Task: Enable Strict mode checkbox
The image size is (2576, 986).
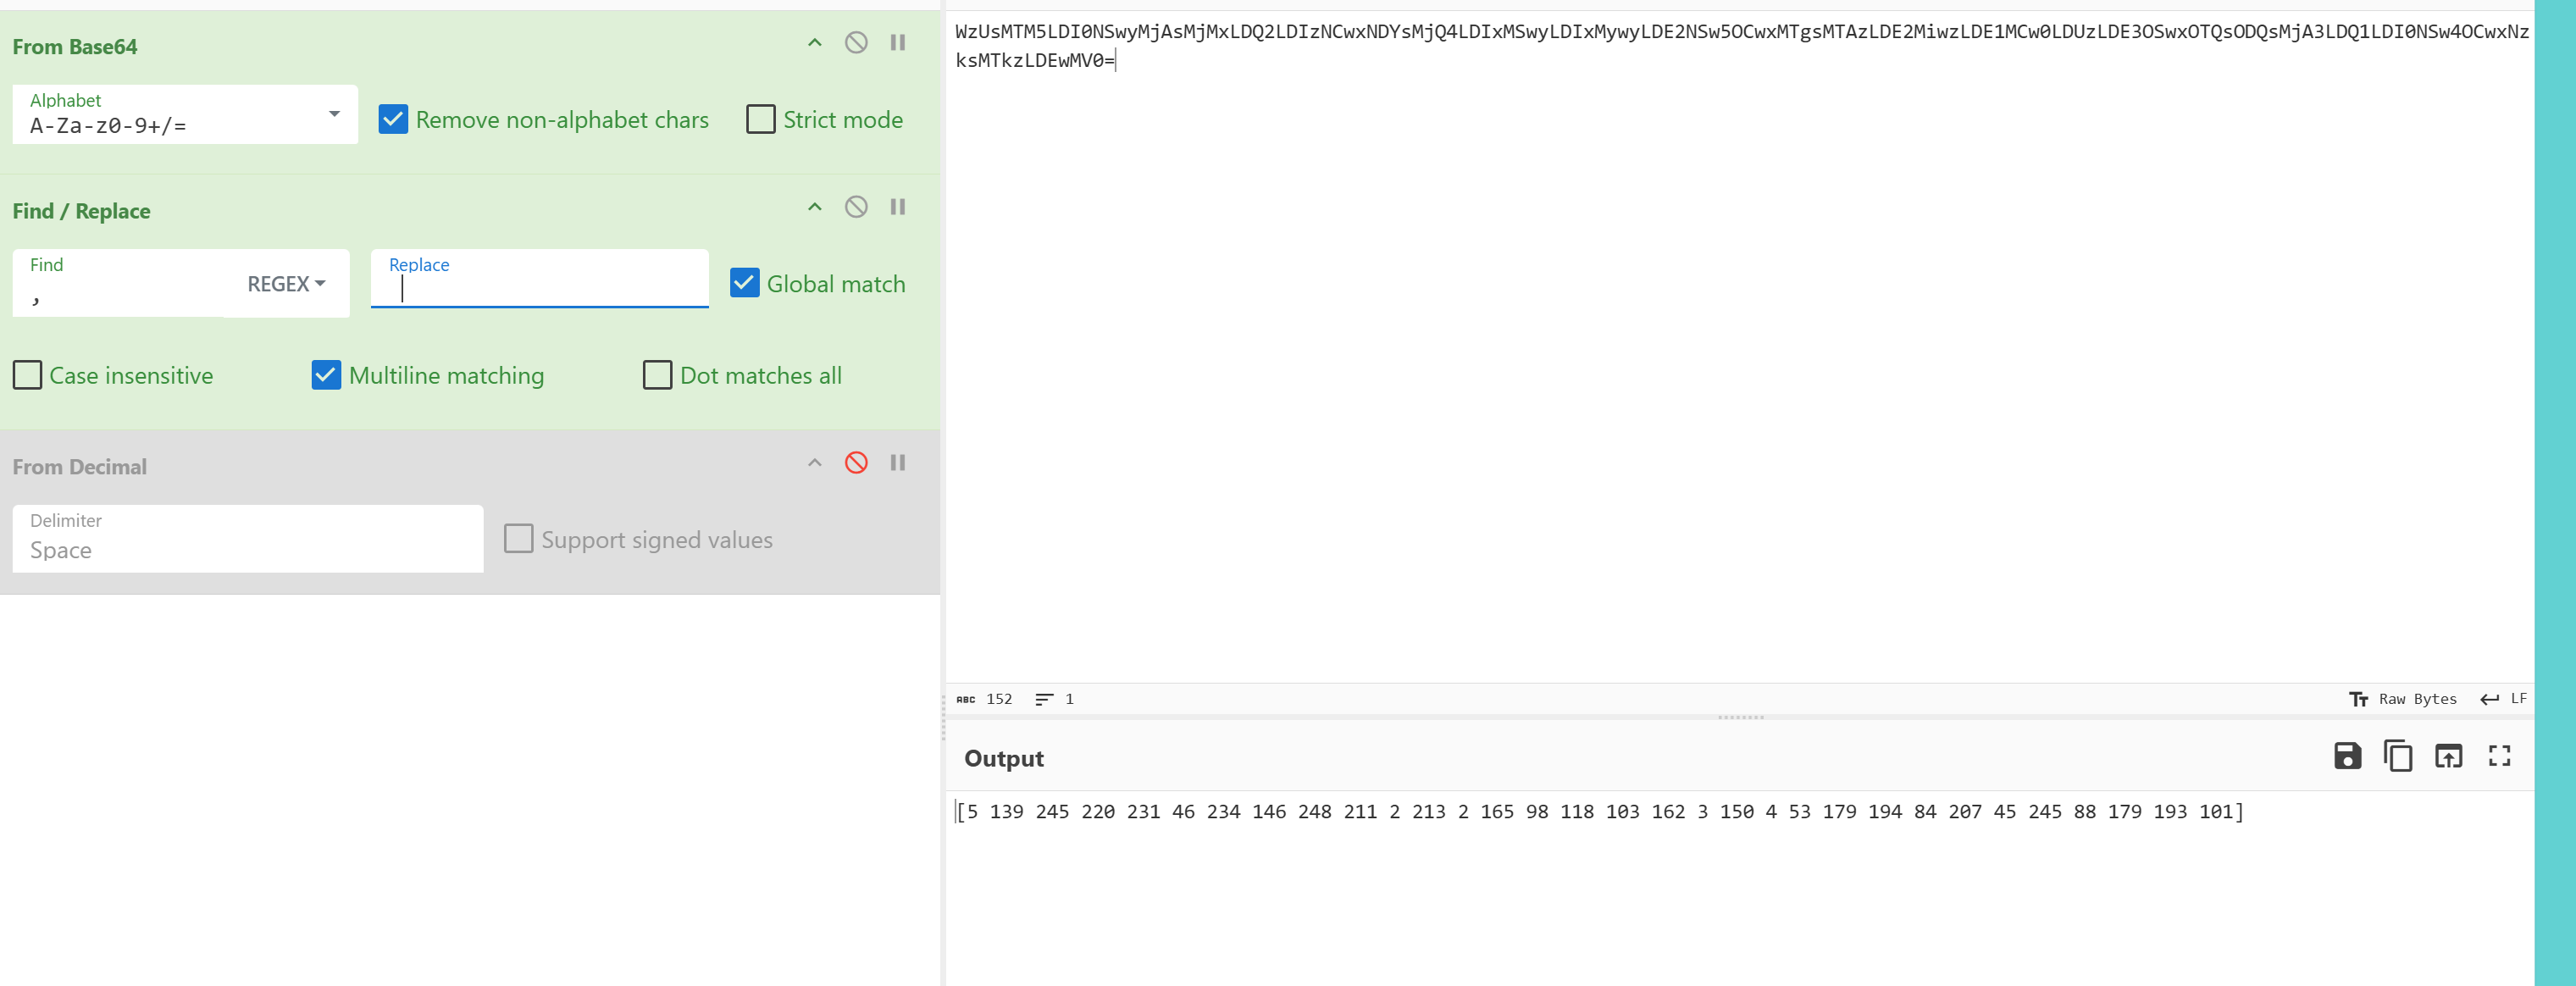Action: tap(760, 120)
